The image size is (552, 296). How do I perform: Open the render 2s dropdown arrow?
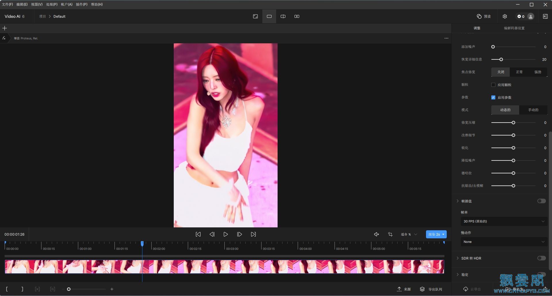tap(443, 234)
